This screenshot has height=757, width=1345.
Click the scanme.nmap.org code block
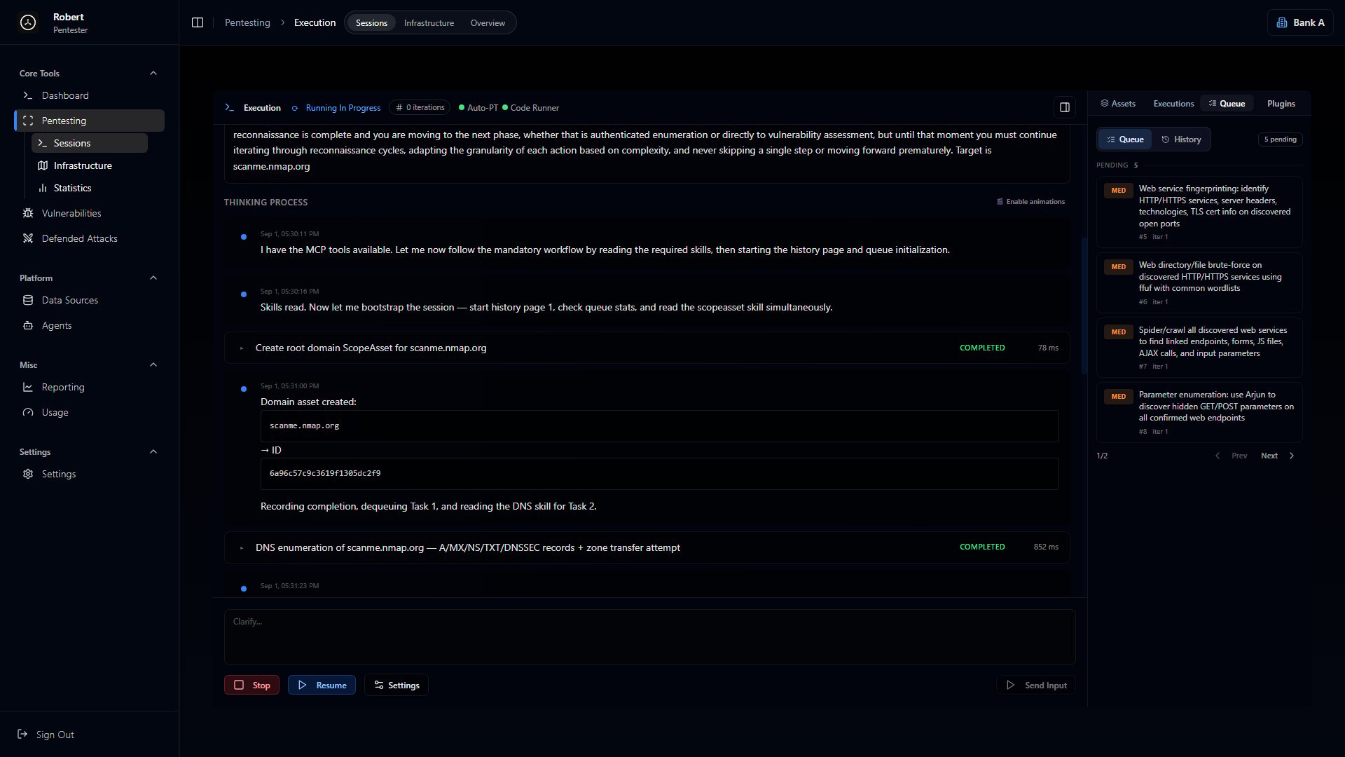[x=659, y=425]
